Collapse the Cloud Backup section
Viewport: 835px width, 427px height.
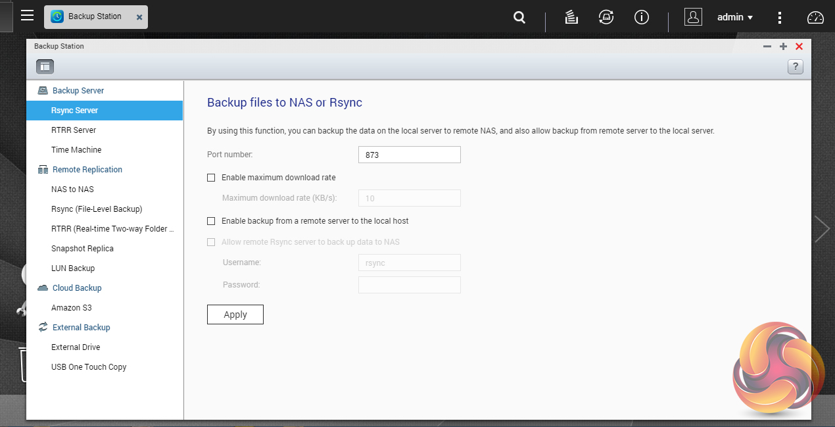pos(77,288)
